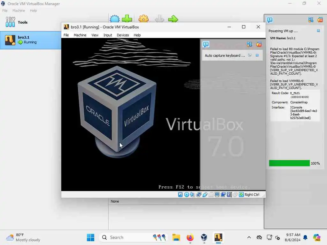Click the virtualization V status icon
The width and height of the screenshot is (327, 245).
tap(229, 195)
